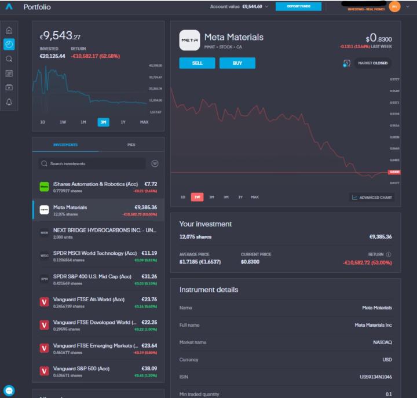Select 1W range on portfolio chart

click(x=63, y=122)
